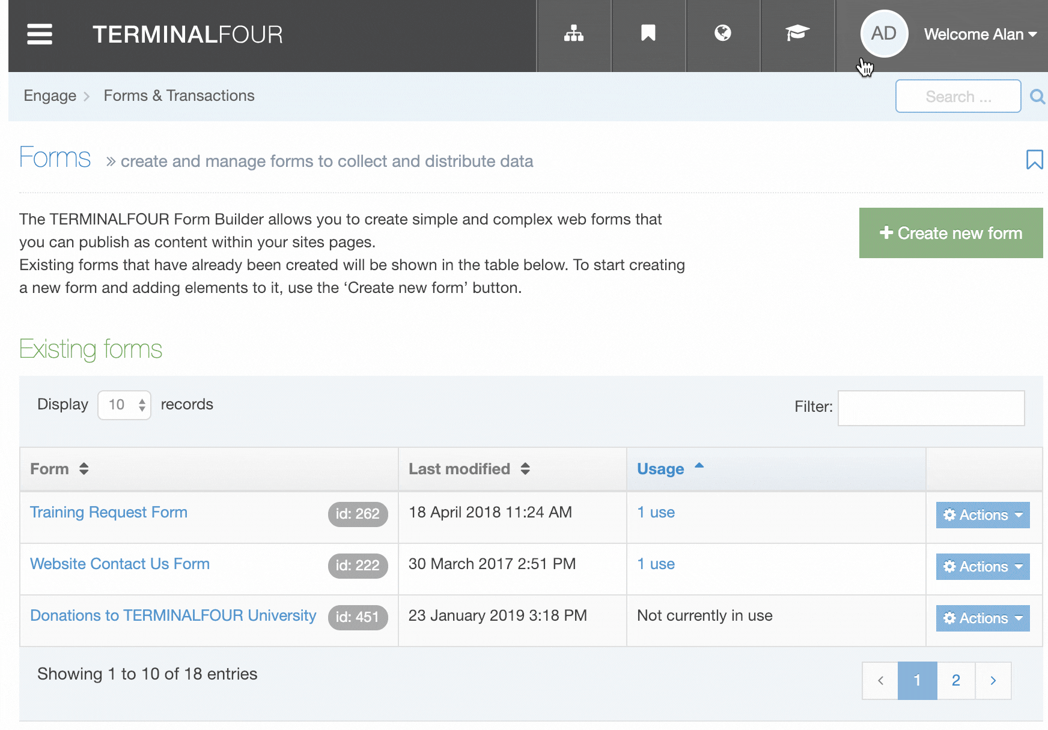Click the AD user avatar
Viewport: 1048px width, 730px height.
(x=883, y=34)
